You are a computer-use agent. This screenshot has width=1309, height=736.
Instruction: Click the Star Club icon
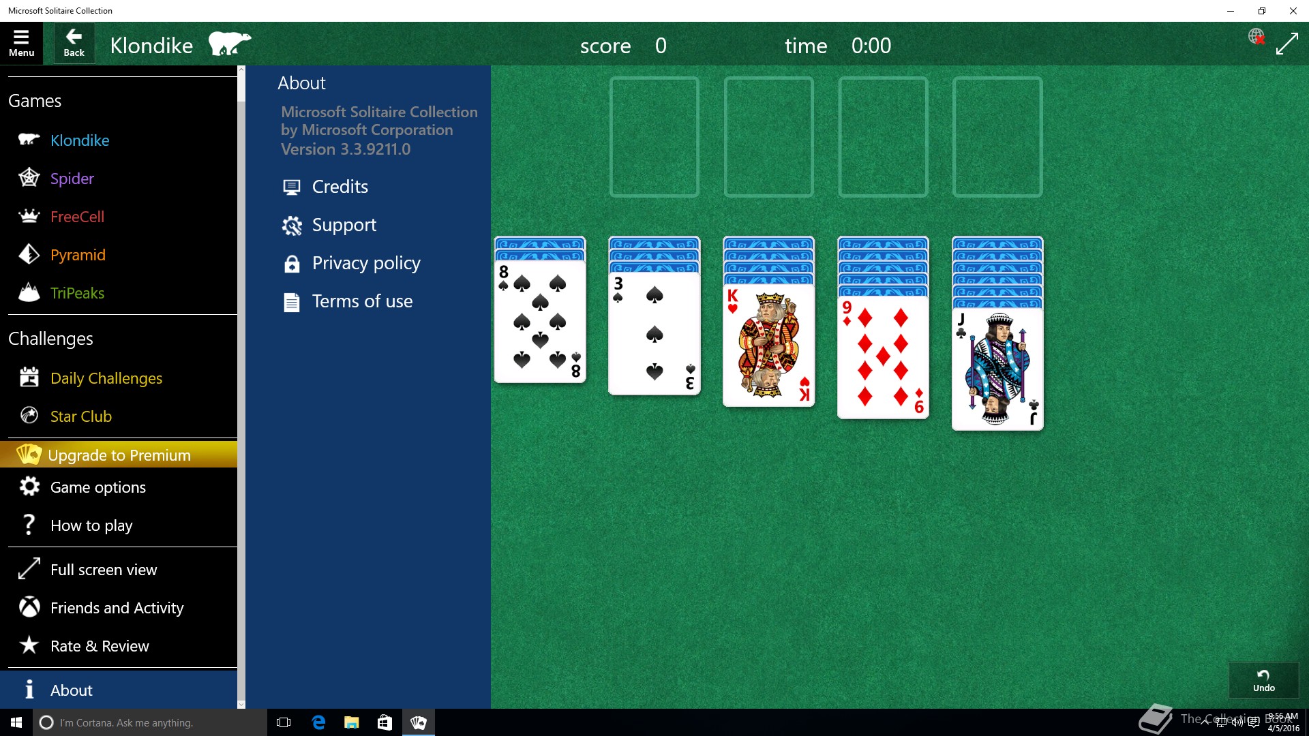point(29,415)
